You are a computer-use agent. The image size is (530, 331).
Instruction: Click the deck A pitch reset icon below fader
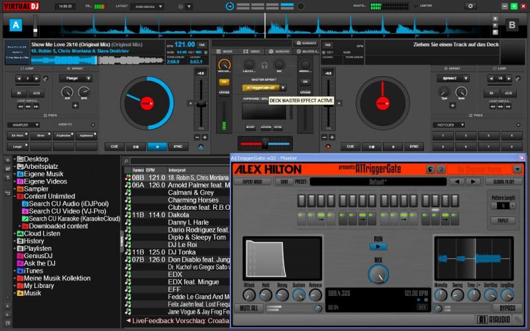pyautogui.click(x=201, y=147)
